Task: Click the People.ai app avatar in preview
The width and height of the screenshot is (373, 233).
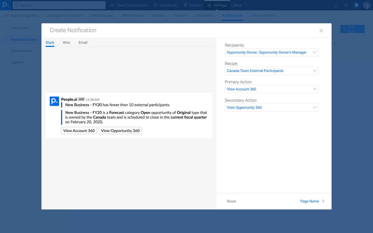Action: click(54, 101)
